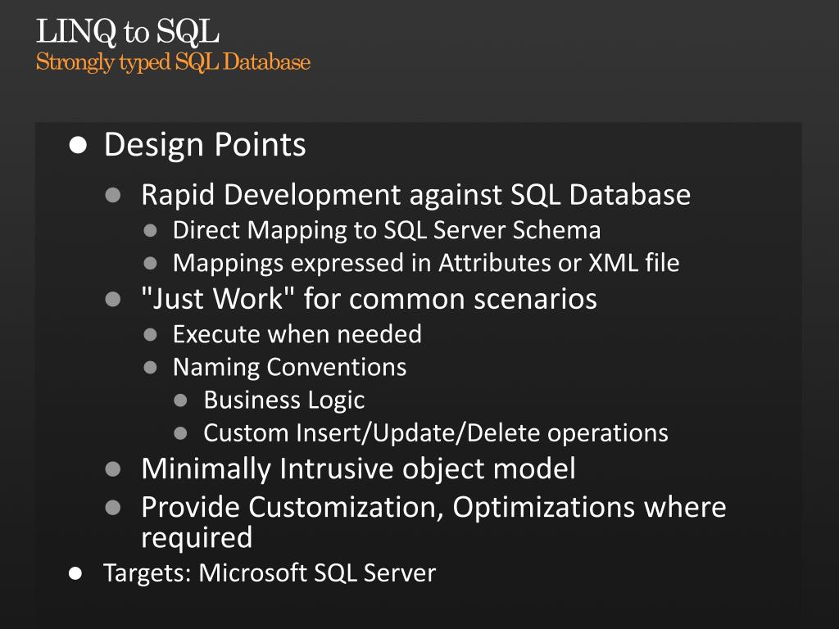Select the "Targets: Microsoft SQL Server" line
This screenshot has height=629, width=839.
pyautogui.click(x=269, y=572)
